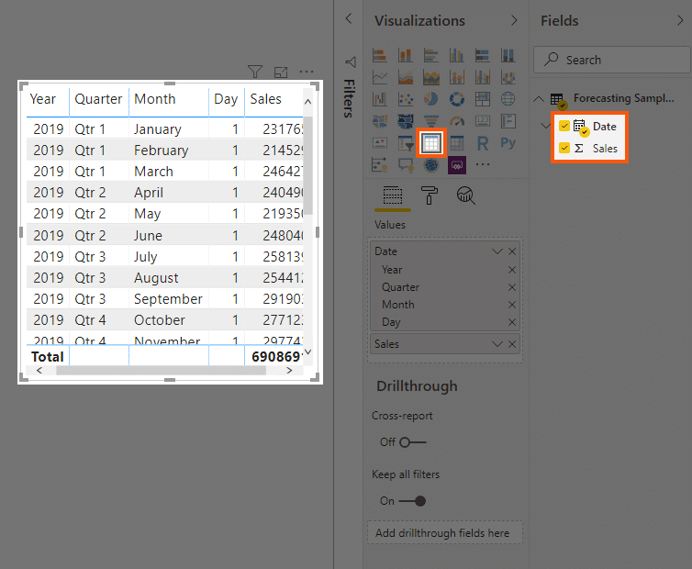This screenshot has height=569, width=692.
Task: Select the Matrix visualization icon
Action: [x=457, y=143]
